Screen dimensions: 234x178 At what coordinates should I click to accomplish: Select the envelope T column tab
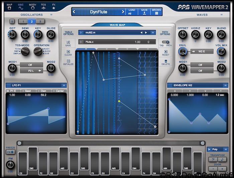[x=221, y=91]
